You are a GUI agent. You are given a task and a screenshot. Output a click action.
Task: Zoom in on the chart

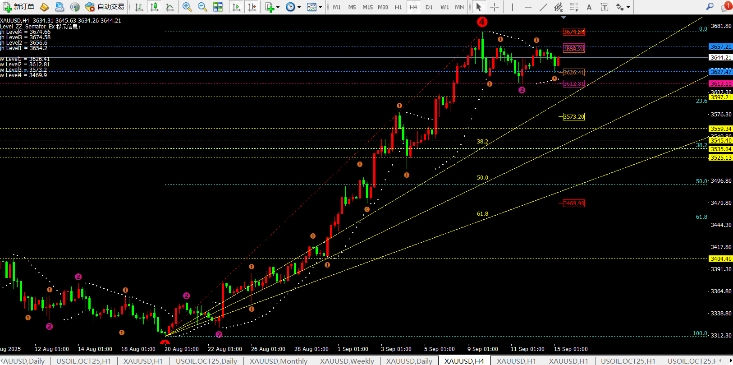(x=187, y=7)
